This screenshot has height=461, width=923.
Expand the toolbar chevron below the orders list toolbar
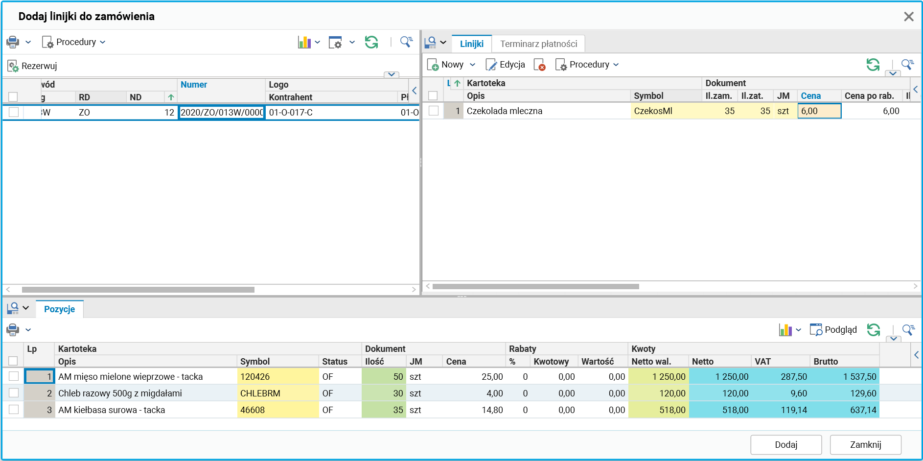[391, 74]
